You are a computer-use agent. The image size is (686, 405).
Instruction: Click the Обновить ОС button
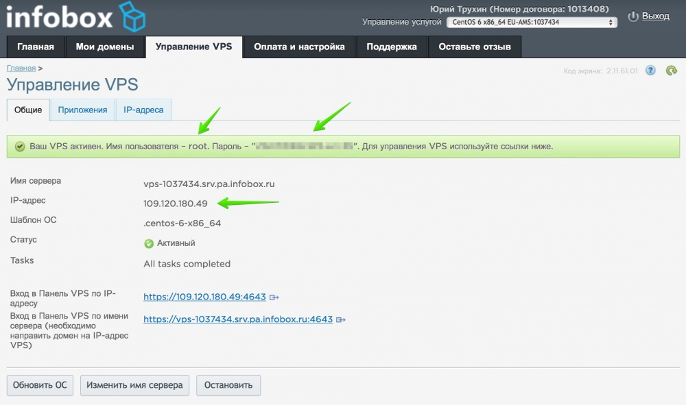(40, 385)
